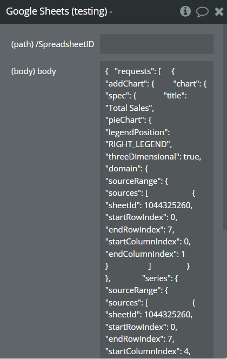Place cursor on "requests" in body field

pyautogui.click(x=135, y=71)
